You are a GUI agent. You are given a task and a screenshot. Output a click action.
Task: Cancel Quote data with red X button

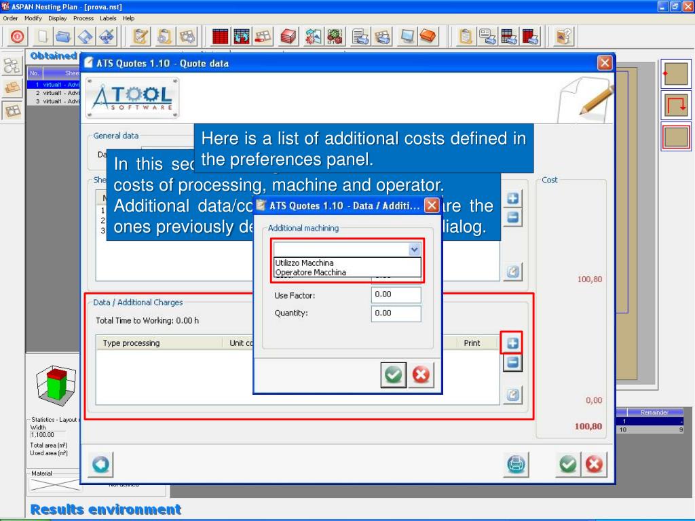594,464
